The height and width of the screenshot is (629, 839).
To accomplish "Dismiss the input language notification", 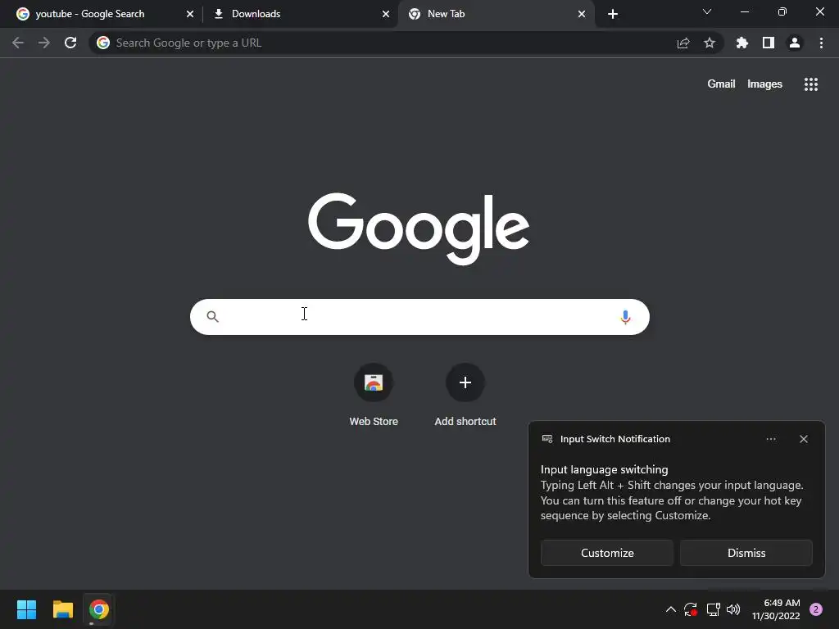I will click(746, 553).
